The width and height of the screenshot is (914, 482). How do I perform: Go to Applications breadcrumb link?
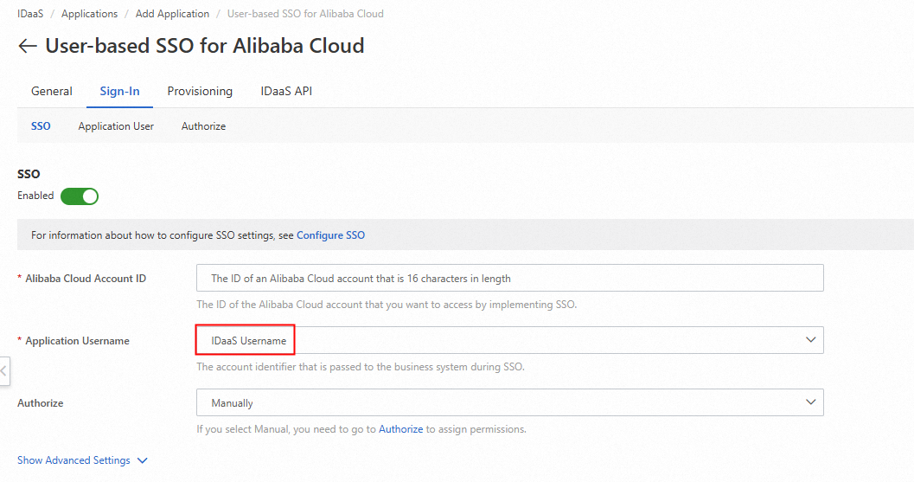point(89,14)
